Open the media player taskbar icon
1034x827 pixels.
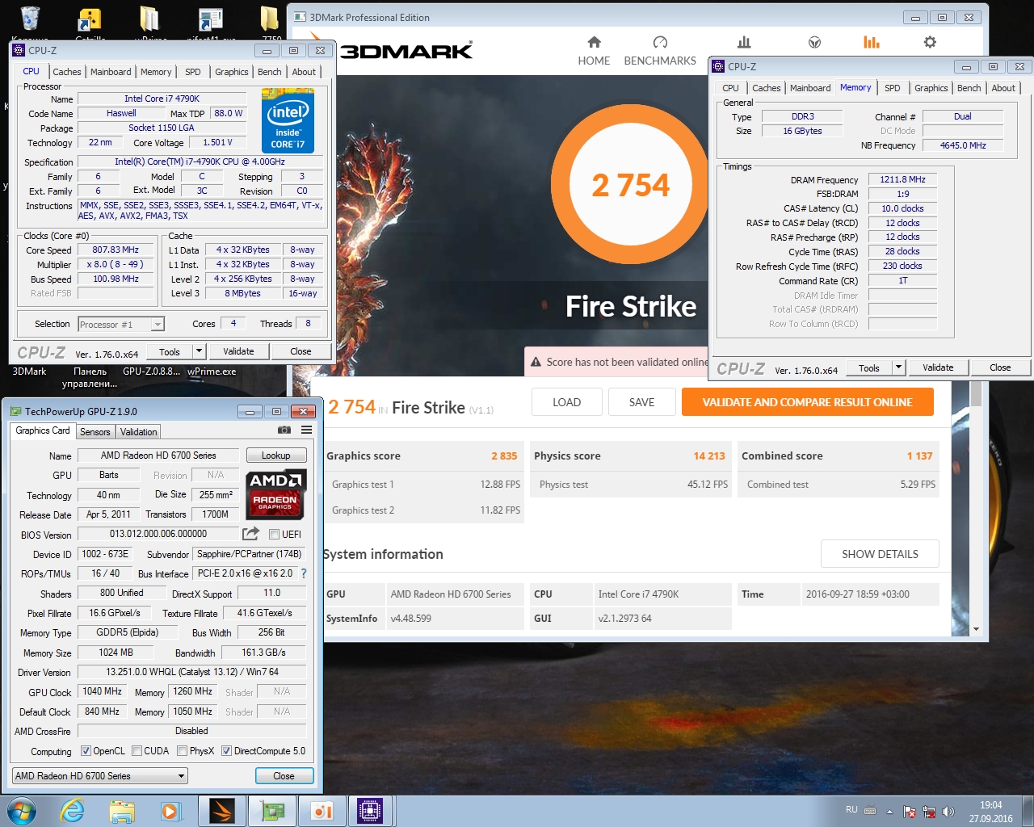tap(170, 811)
